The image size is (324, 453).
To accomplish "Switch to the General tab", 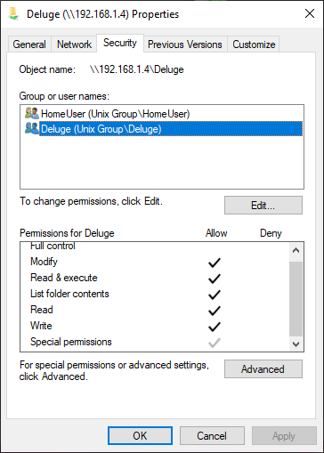I will pos(29,44).
